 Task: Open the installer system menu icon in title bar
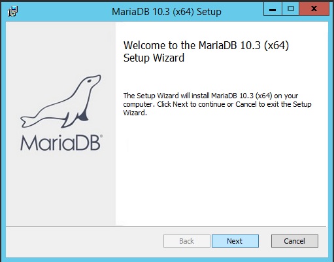pos(12,11)
